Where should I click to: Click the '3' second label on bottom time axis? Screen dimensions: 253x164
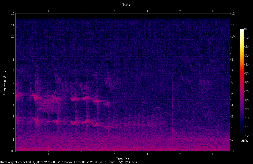114,154
